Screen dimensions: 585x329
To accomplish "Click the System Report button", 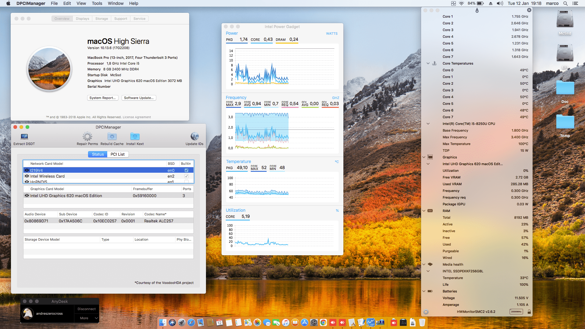I will [x=103, y=98].
